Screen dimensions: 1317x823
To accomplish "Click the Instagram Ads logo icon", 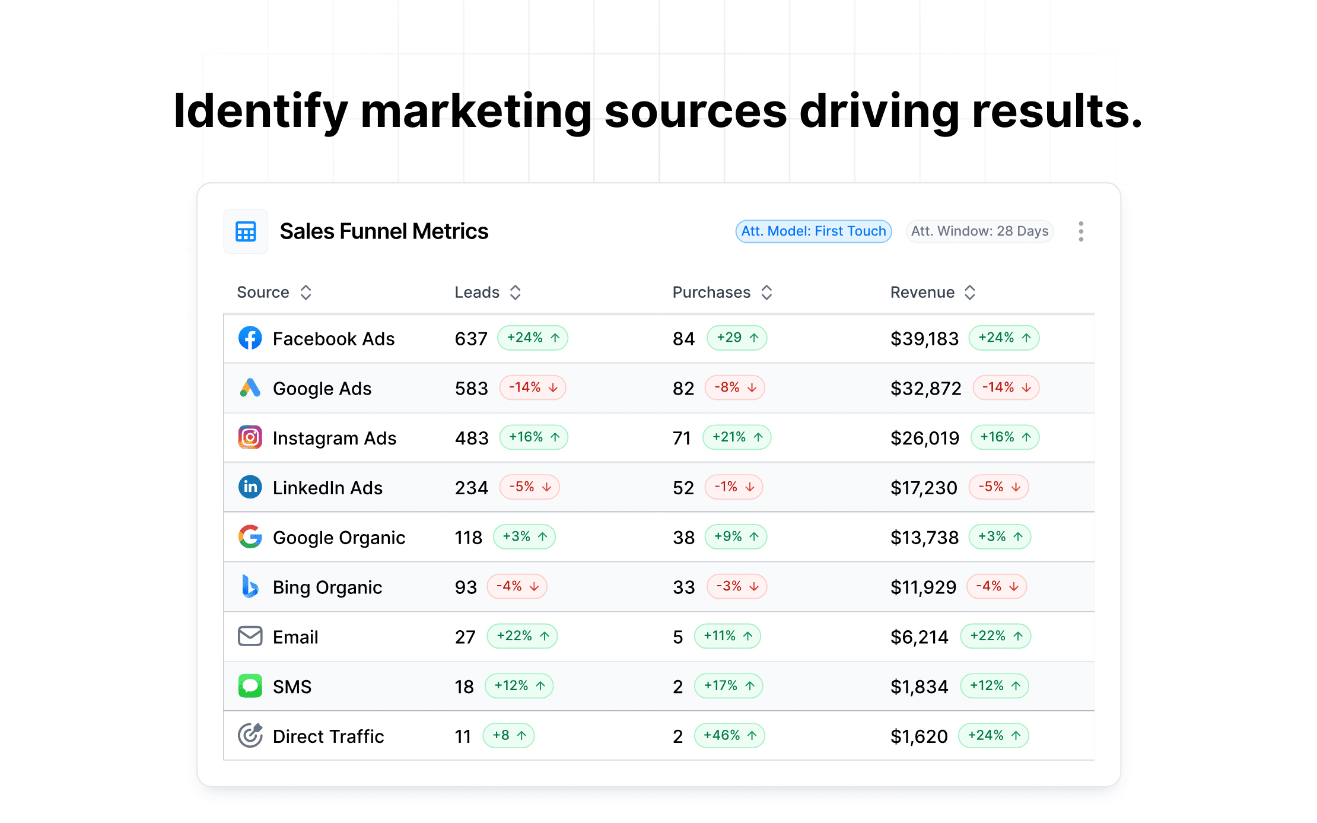I will coord(250,437).
